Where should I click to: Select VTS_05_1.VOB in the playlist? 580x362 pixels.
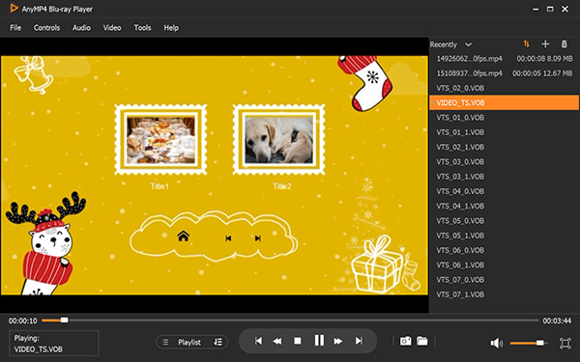(x=505, y=236)
